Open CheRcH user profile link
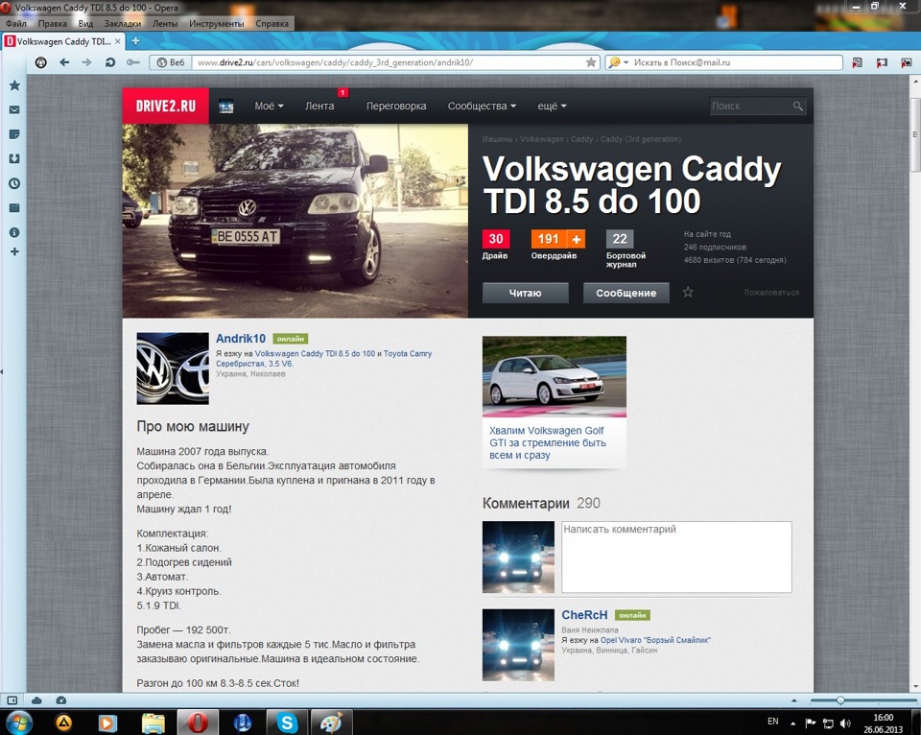The height and width of the screenshot is (735, 921). pyautogui.click(x=584, y=614)
